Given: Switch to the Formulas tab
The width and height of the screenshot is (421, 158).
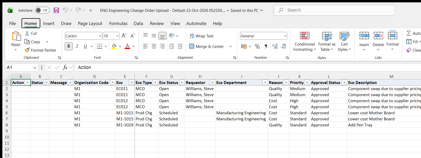Looking at the screenshot, I should pyautogui.click(x=118, y=23).
